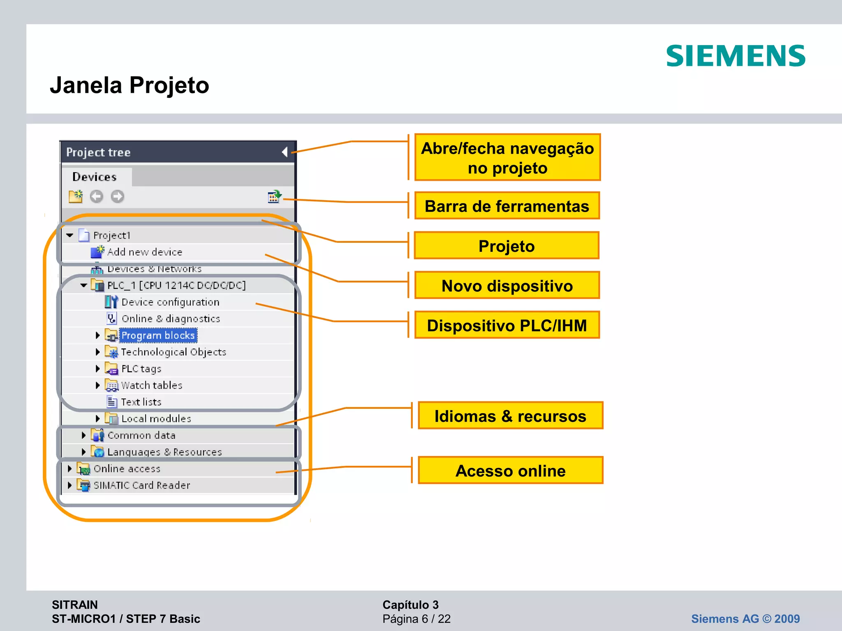The width and height of the screenshot is (842, 631).
Task: Click the Online & diagnostics icon
Action: [x=111, y=318]
